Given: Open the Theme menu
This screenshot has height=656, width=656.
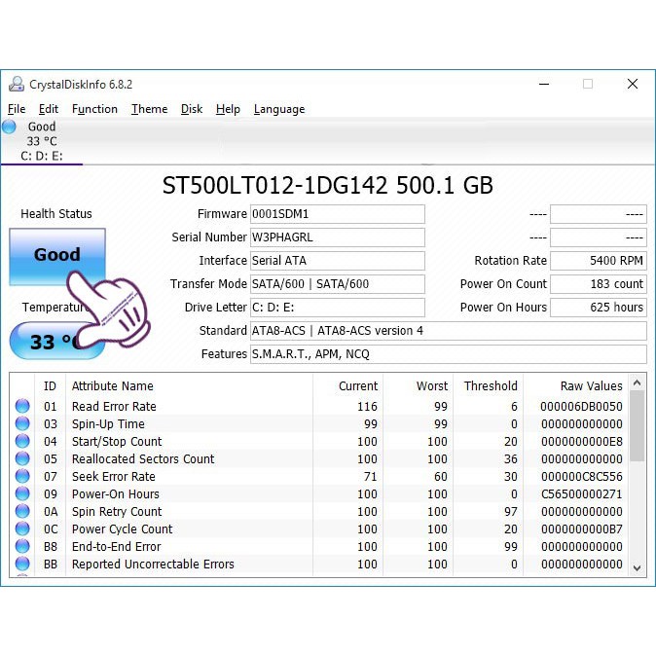Looking at the screenshot, I should [149, 109].
